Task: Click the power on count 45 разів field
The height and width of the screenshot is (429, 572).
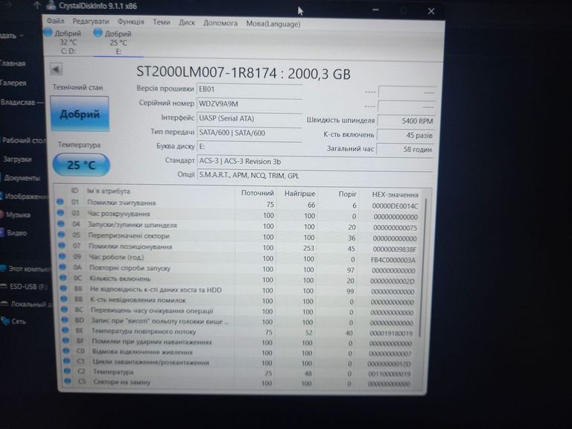Action: point(405,135)
